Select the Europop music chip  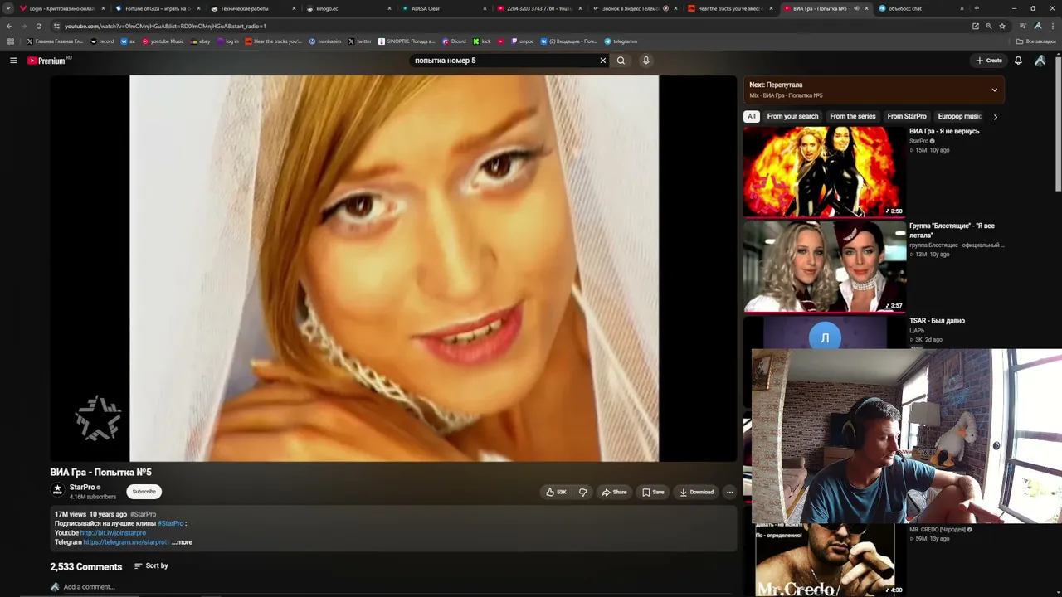pos(960,117)
